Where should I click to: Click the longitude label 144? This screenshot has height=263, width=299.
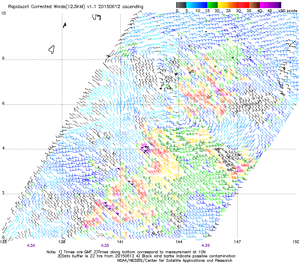click(179, 242)
